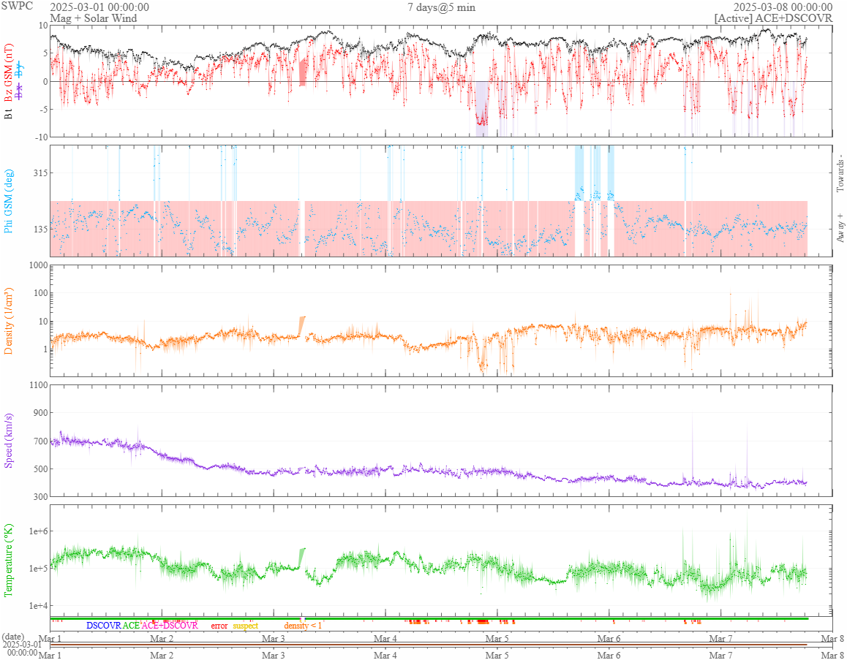This screenshot has height=660, width=847.
Task: Click the 'Phi GSM (deg)' axis label
Action: click(x=9, y=201)
